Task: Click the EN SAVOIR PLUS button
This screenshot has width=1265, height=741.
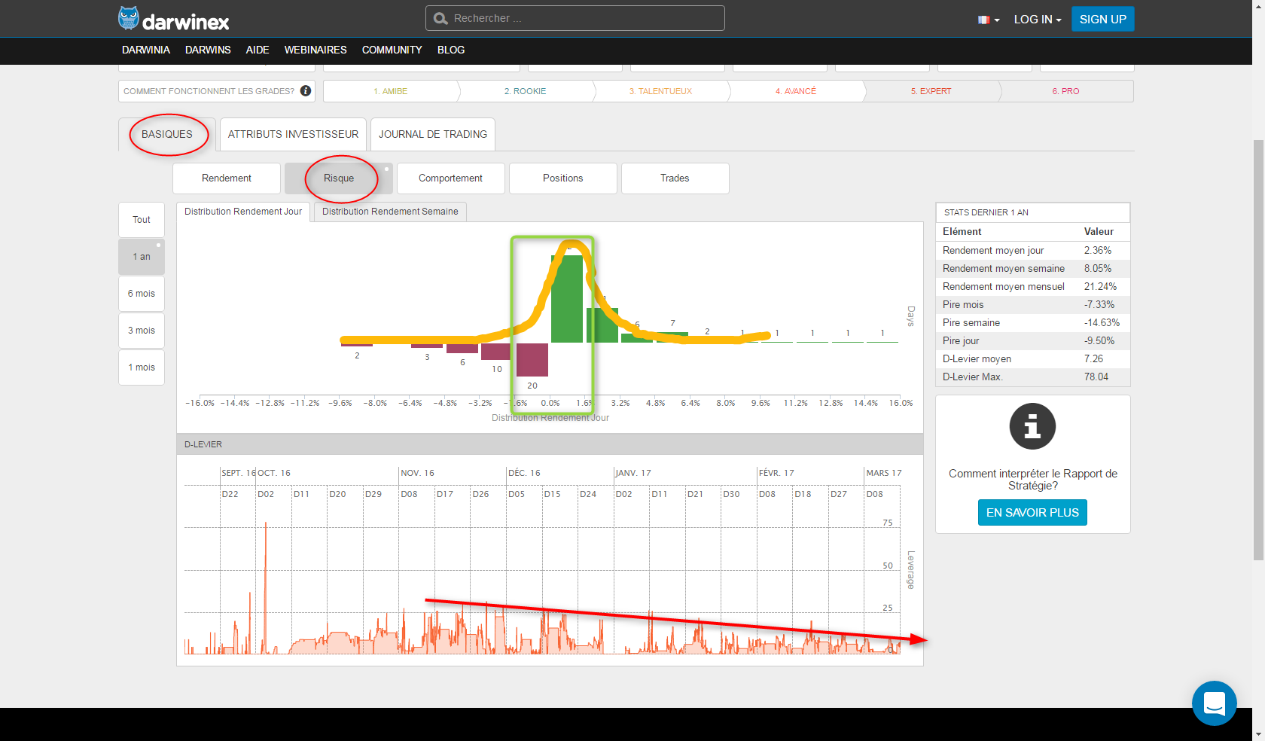Action: click(1032, 513)
